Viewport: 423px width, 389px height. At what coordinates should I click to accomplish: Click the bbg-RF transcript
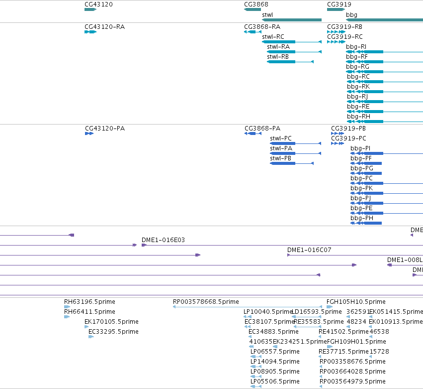click(384, 62)
